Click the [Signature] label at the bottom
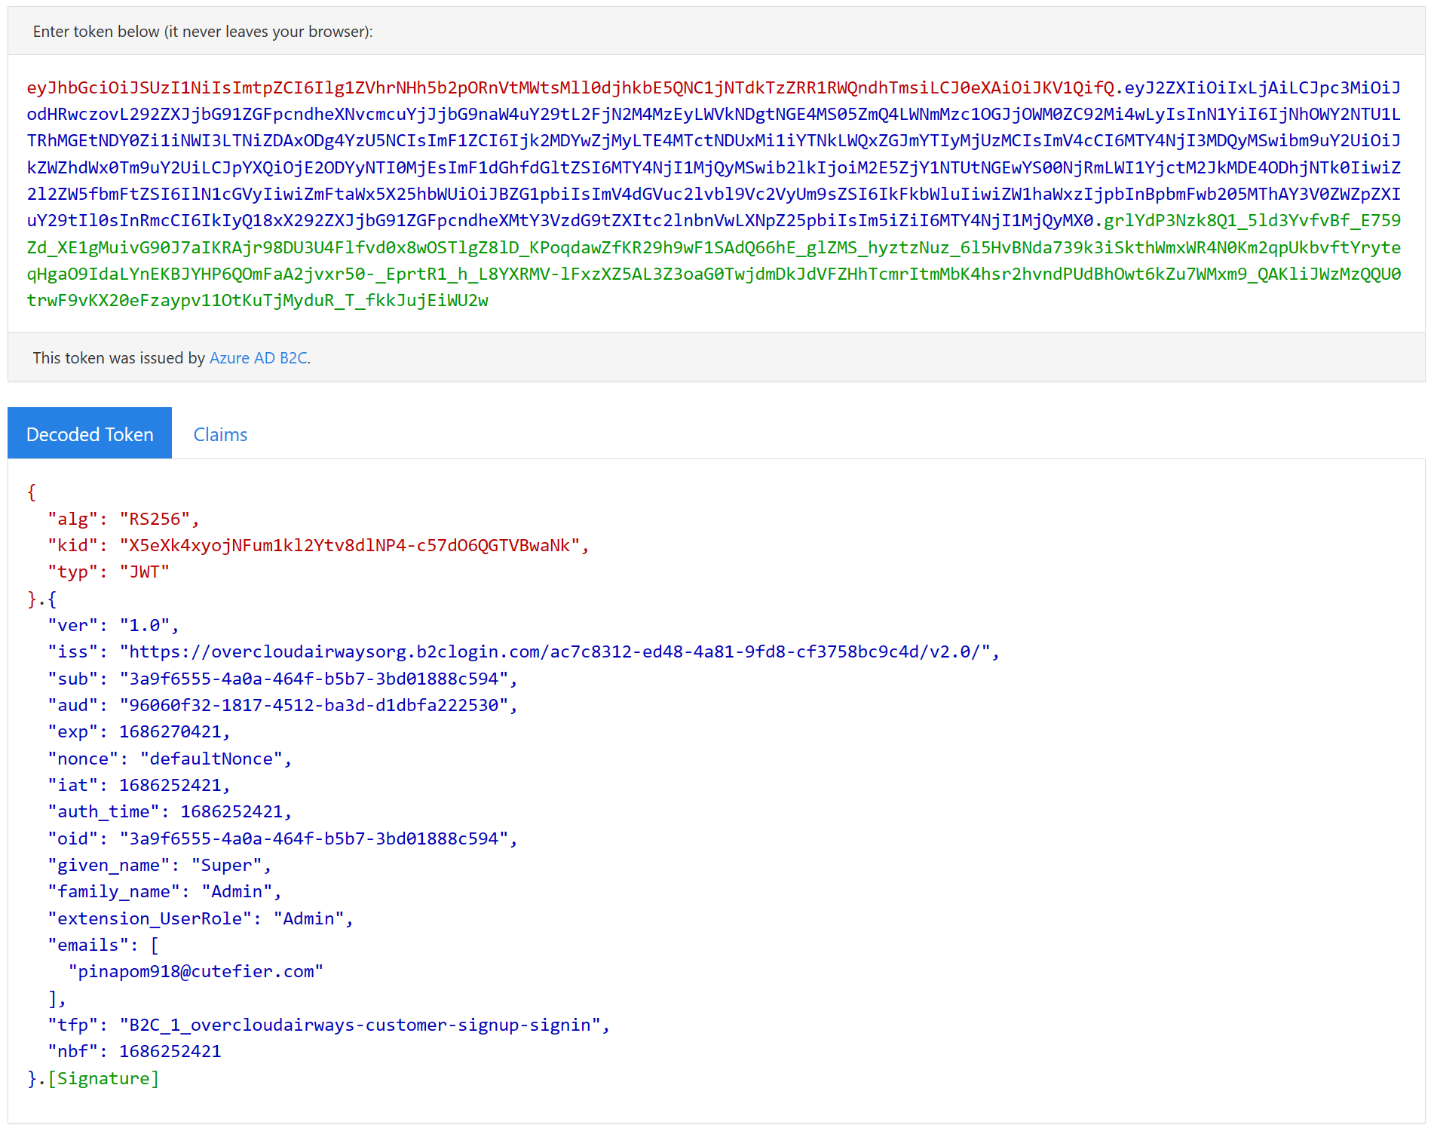 pyautogui.click(x=103, y=1077)
